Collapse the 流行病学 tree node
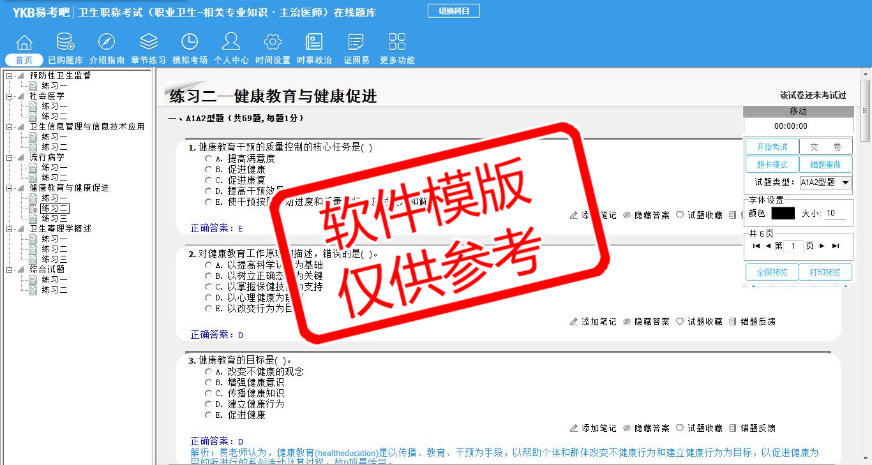872x465 pixels. pos(9,157)
